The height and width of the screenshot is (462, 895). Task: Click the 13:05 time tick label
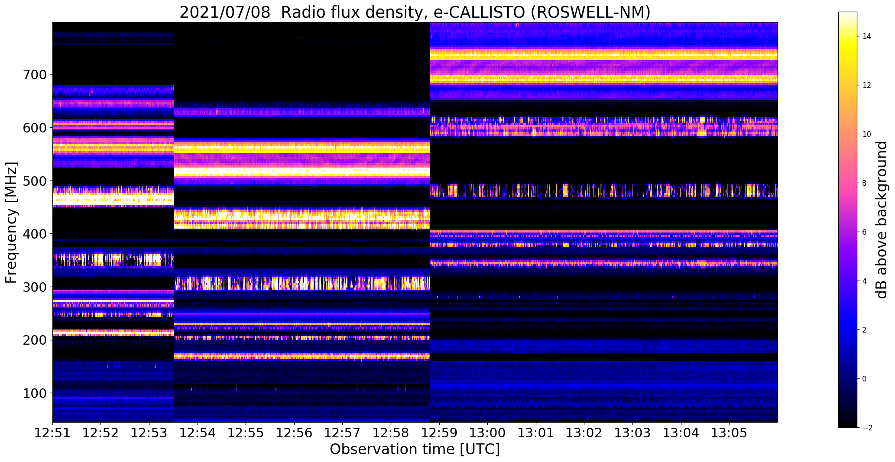click(x=729, y=433)
